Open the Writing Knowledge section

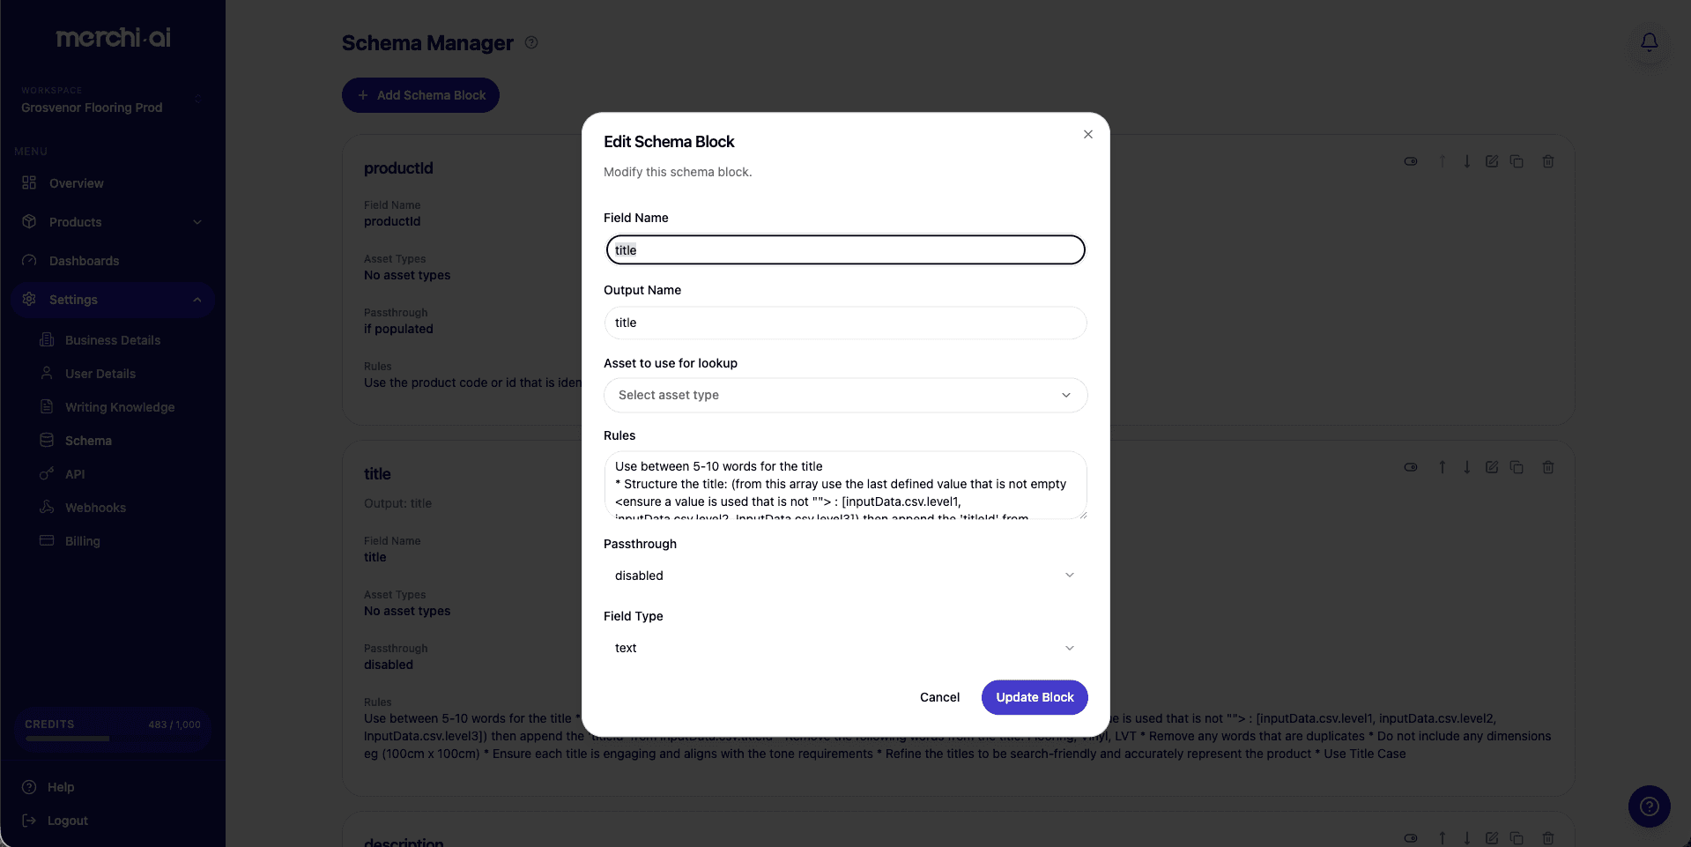coord(118,406)
